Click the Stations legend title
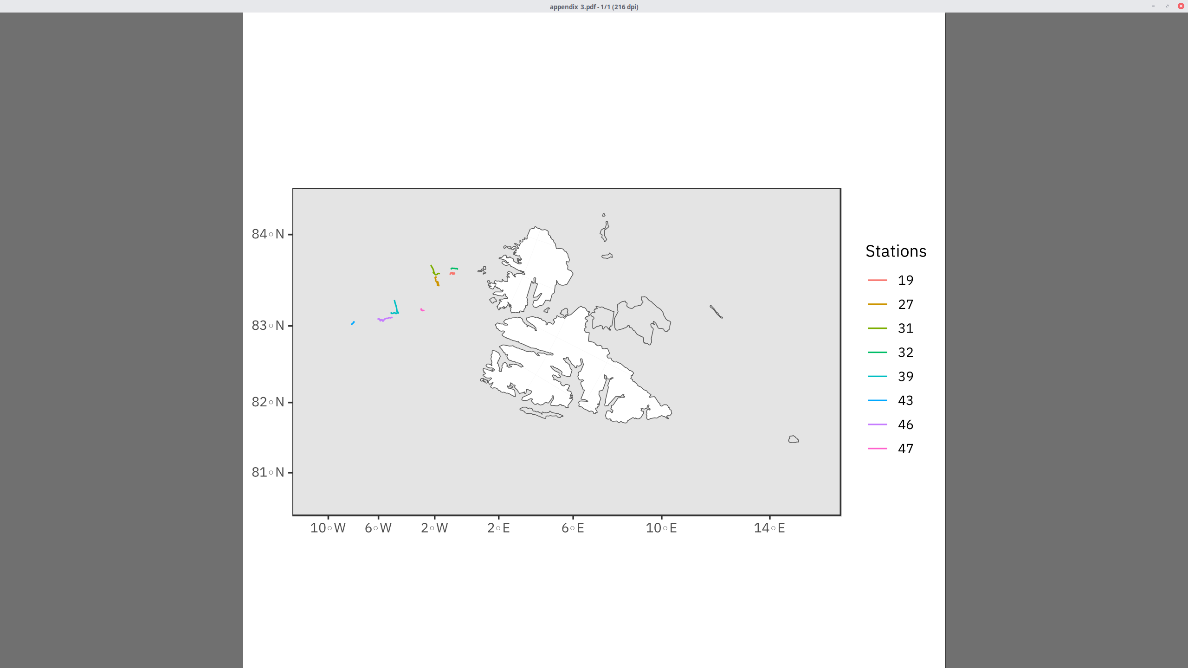 click(x=895, y=251)
